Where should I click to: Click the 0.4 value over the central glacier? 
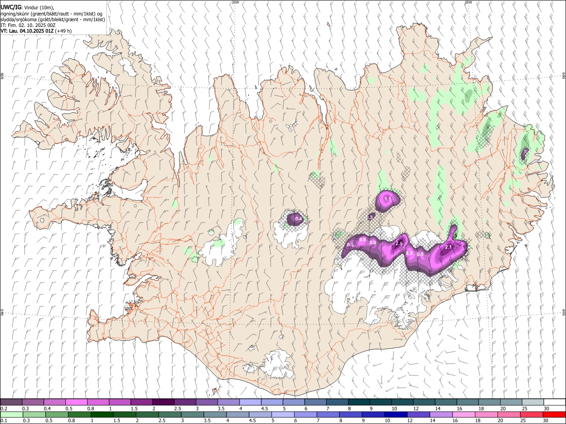pos(298,219)
